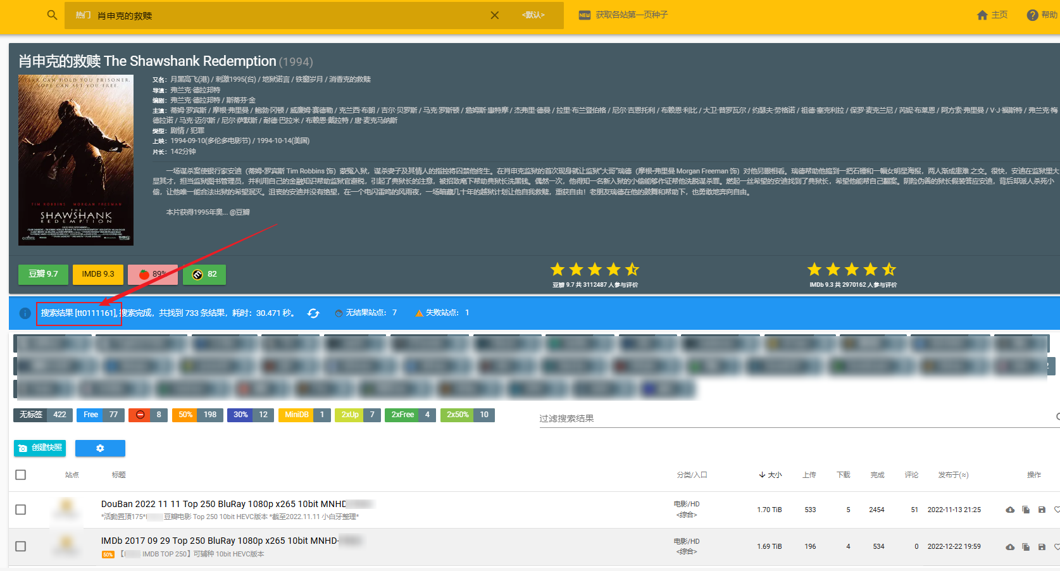Tick the checkbox for the IMDb 2017 row
Viewport: 1060px width, 571px height.
point(21,546)
